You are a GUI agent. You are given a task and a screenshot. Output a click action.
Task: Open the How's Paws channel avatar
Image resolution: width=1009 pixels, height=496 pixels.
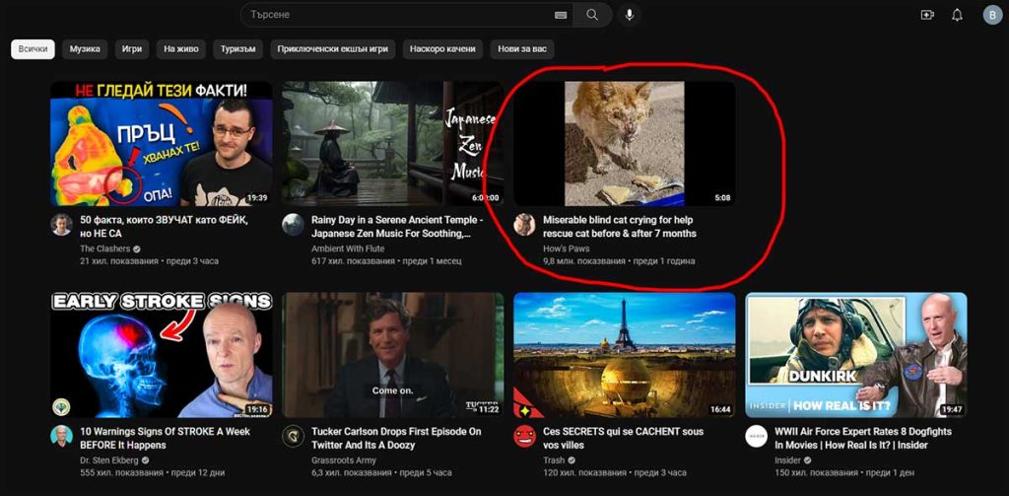pyautogui.click(x=525, y=225)
